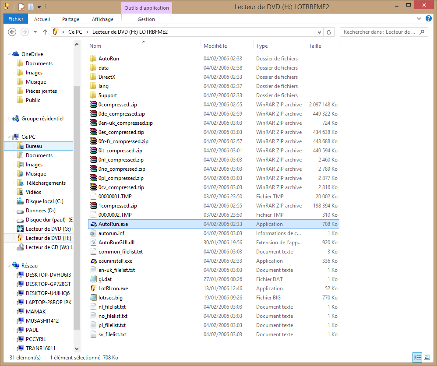Expand the ribbon with the chevron
The image size is (437, 366).
pos(419,19)
